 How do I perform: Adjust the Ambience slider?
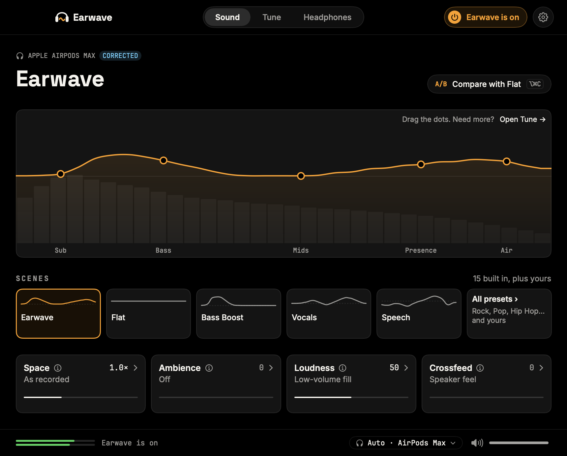(216, 397)
